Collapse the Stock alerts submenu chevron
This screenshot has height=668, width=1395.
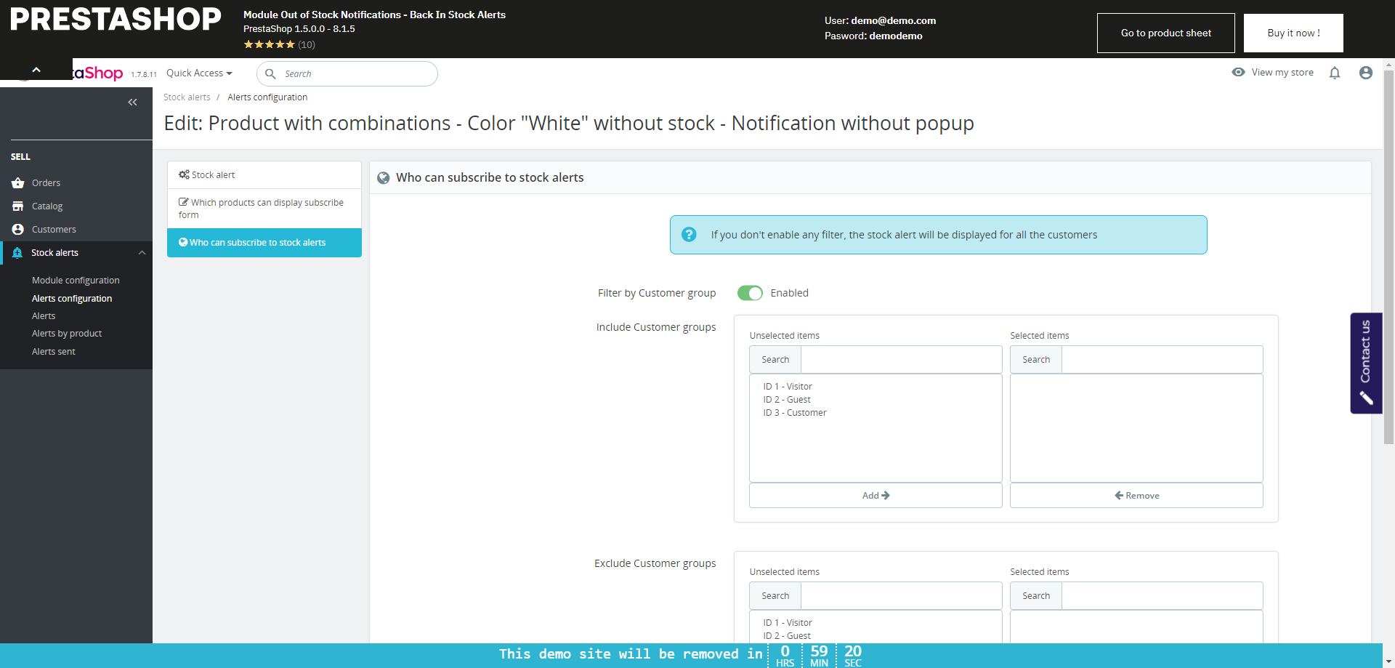[142, 253]
